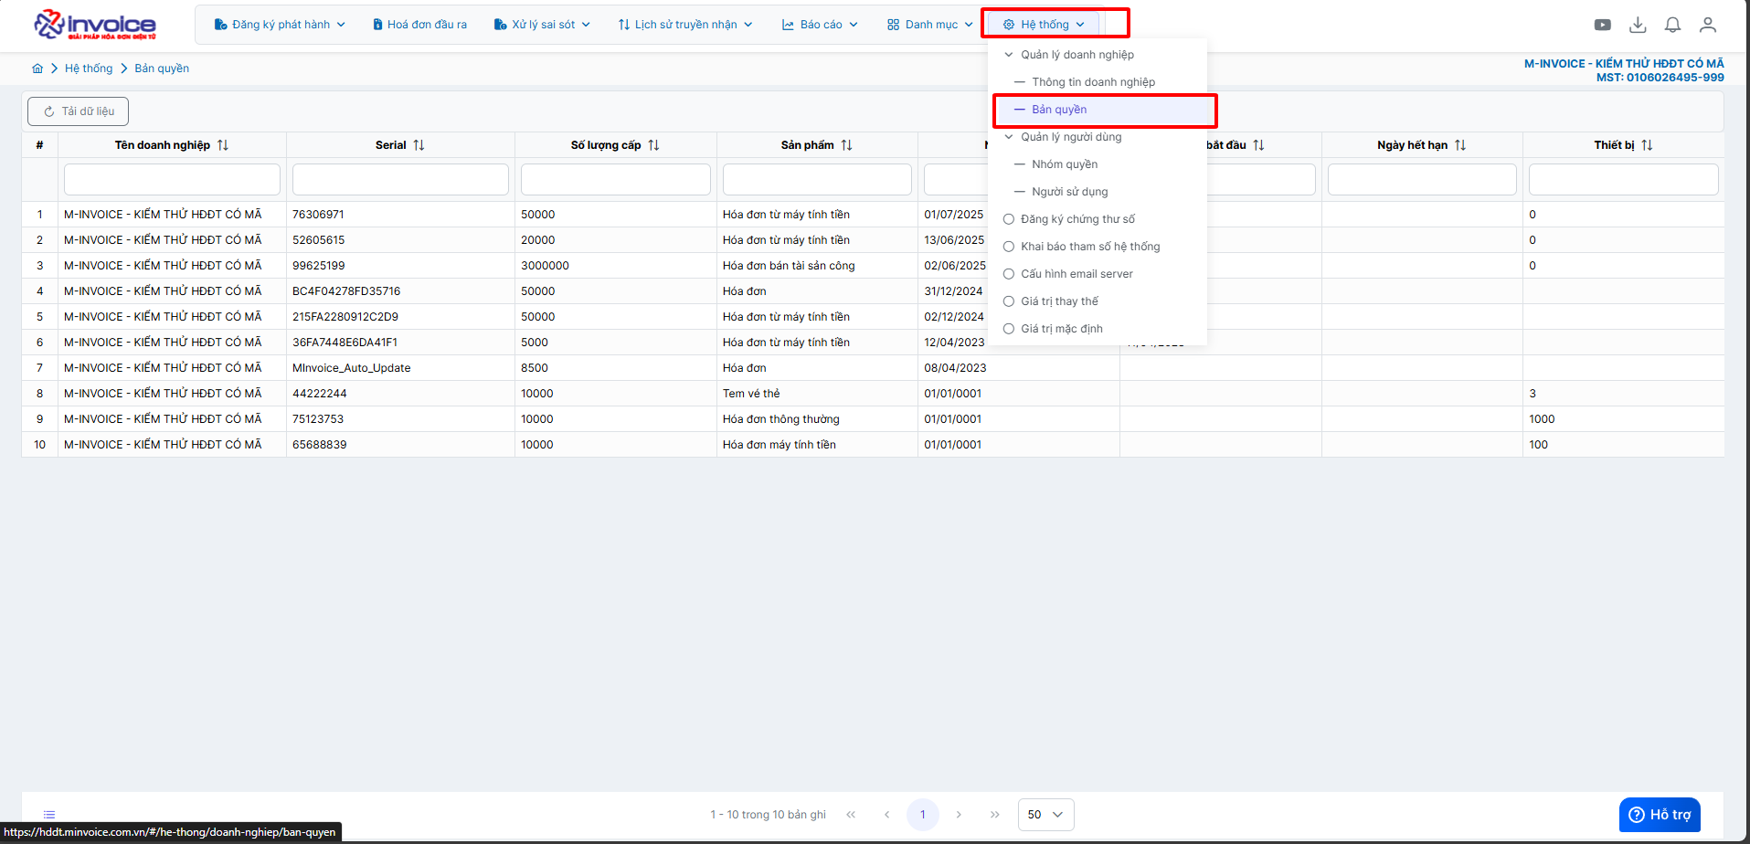Open Đăng ký phát hành dropdown menu
Screen dimensions: 1750x844
point(280,25)
